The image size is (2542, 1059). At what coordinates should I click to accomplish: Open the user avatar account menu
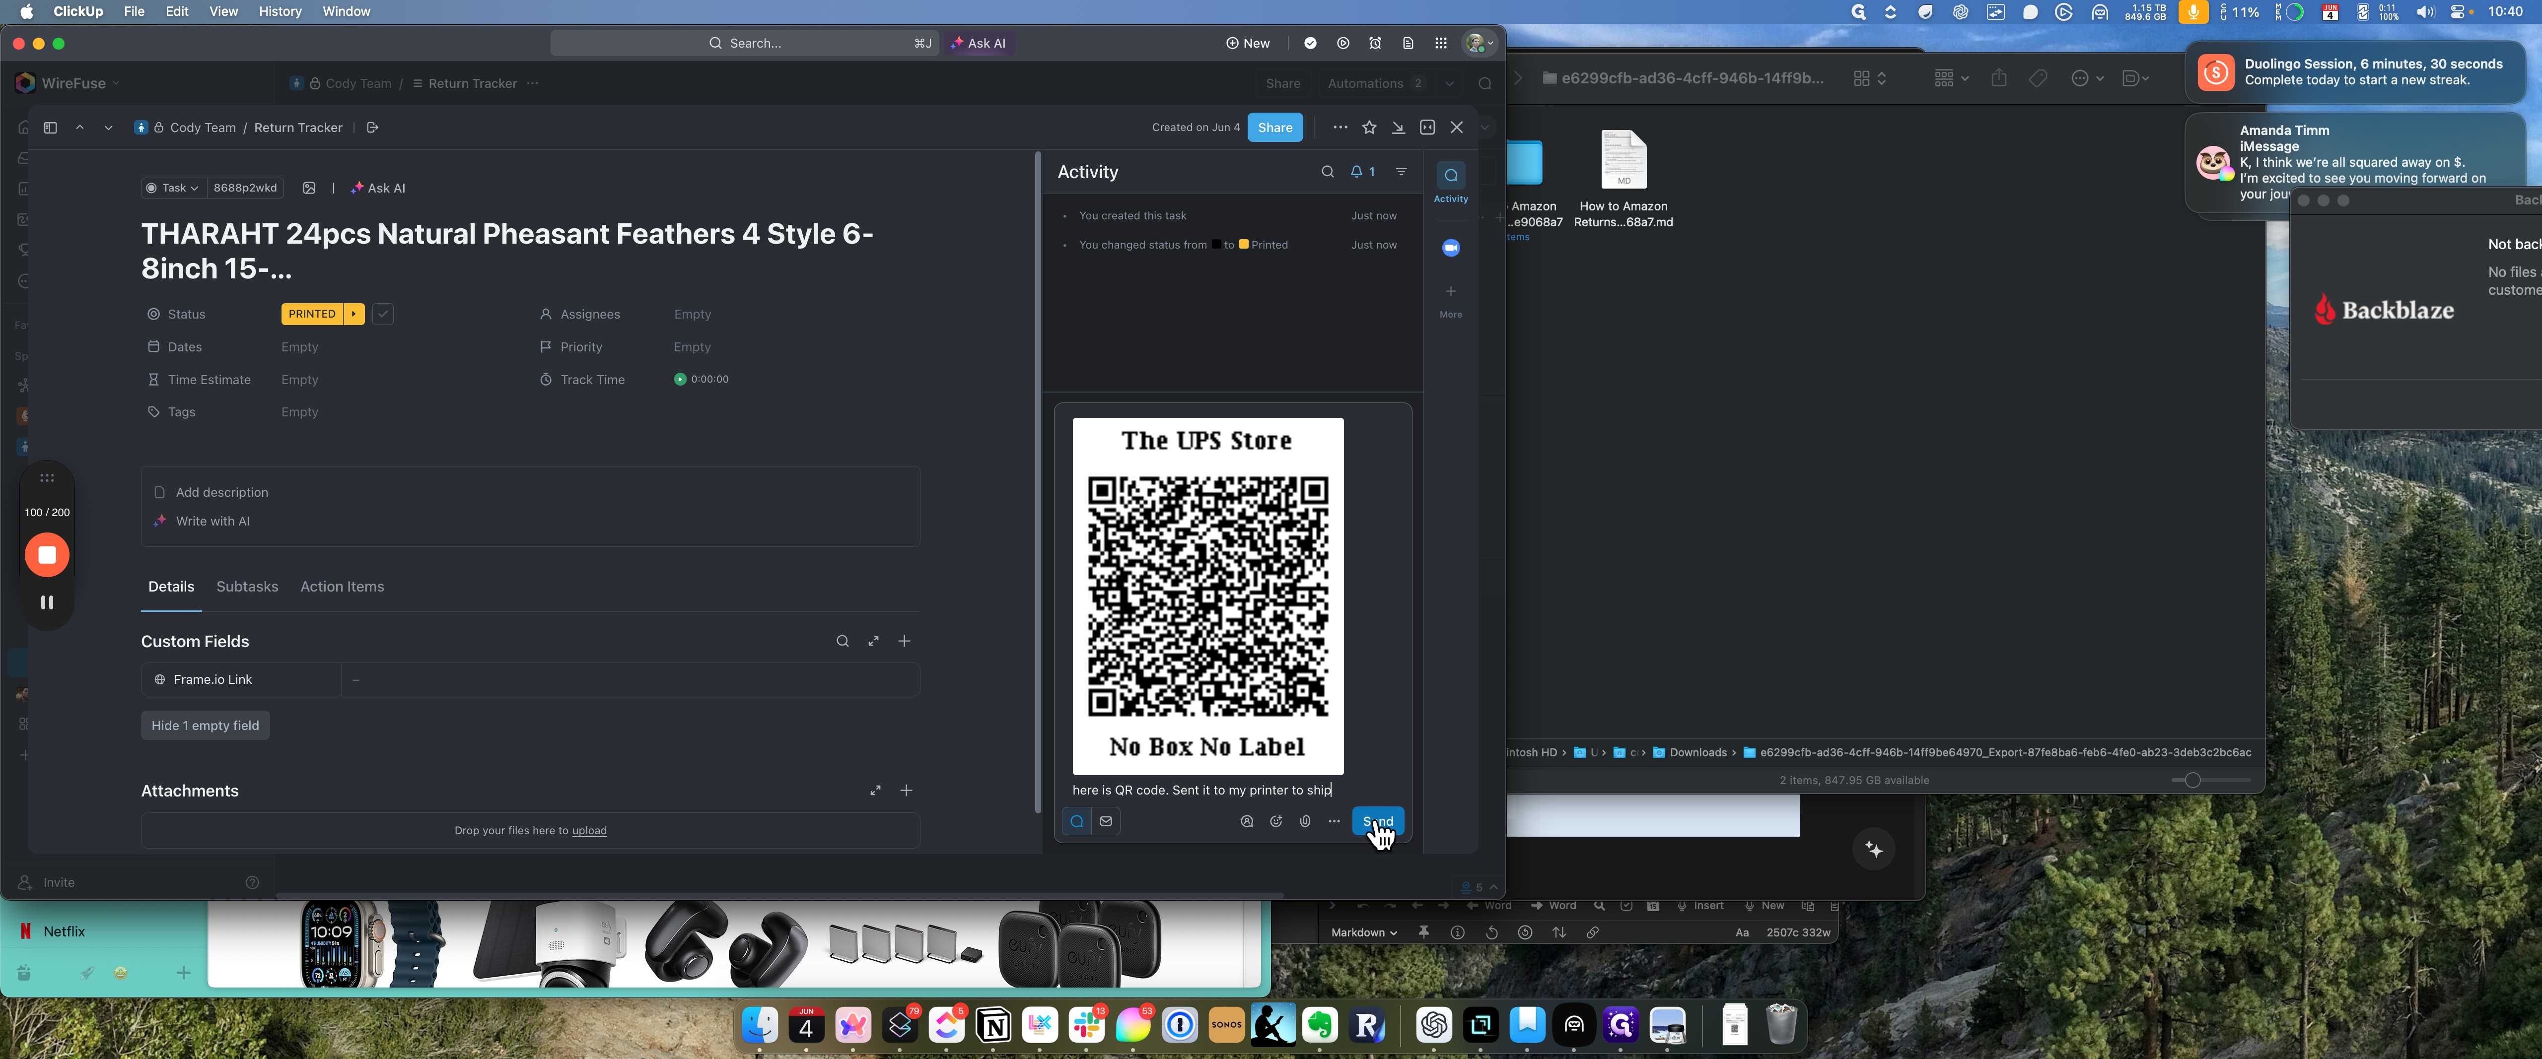click(1479, 42)
